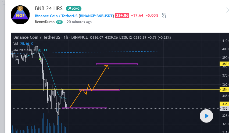Viewport: 229px width, 133px height.
Task: Click the yellow 383 price axis label
Action: 224,64
